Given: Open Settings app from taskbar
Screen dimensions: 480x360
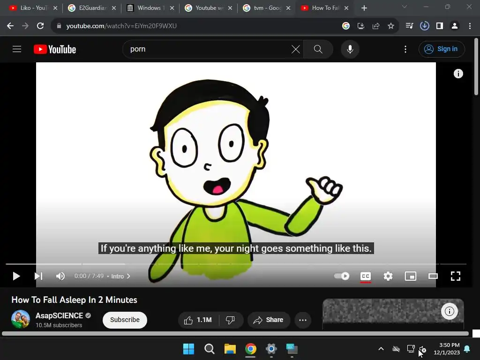Looking at the screenshot, I should coord(271,349).
